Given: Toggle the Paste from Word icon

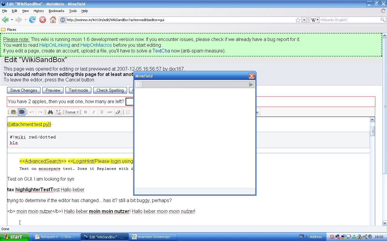Looking at the screenshot, I should click(x=21, y=112).
